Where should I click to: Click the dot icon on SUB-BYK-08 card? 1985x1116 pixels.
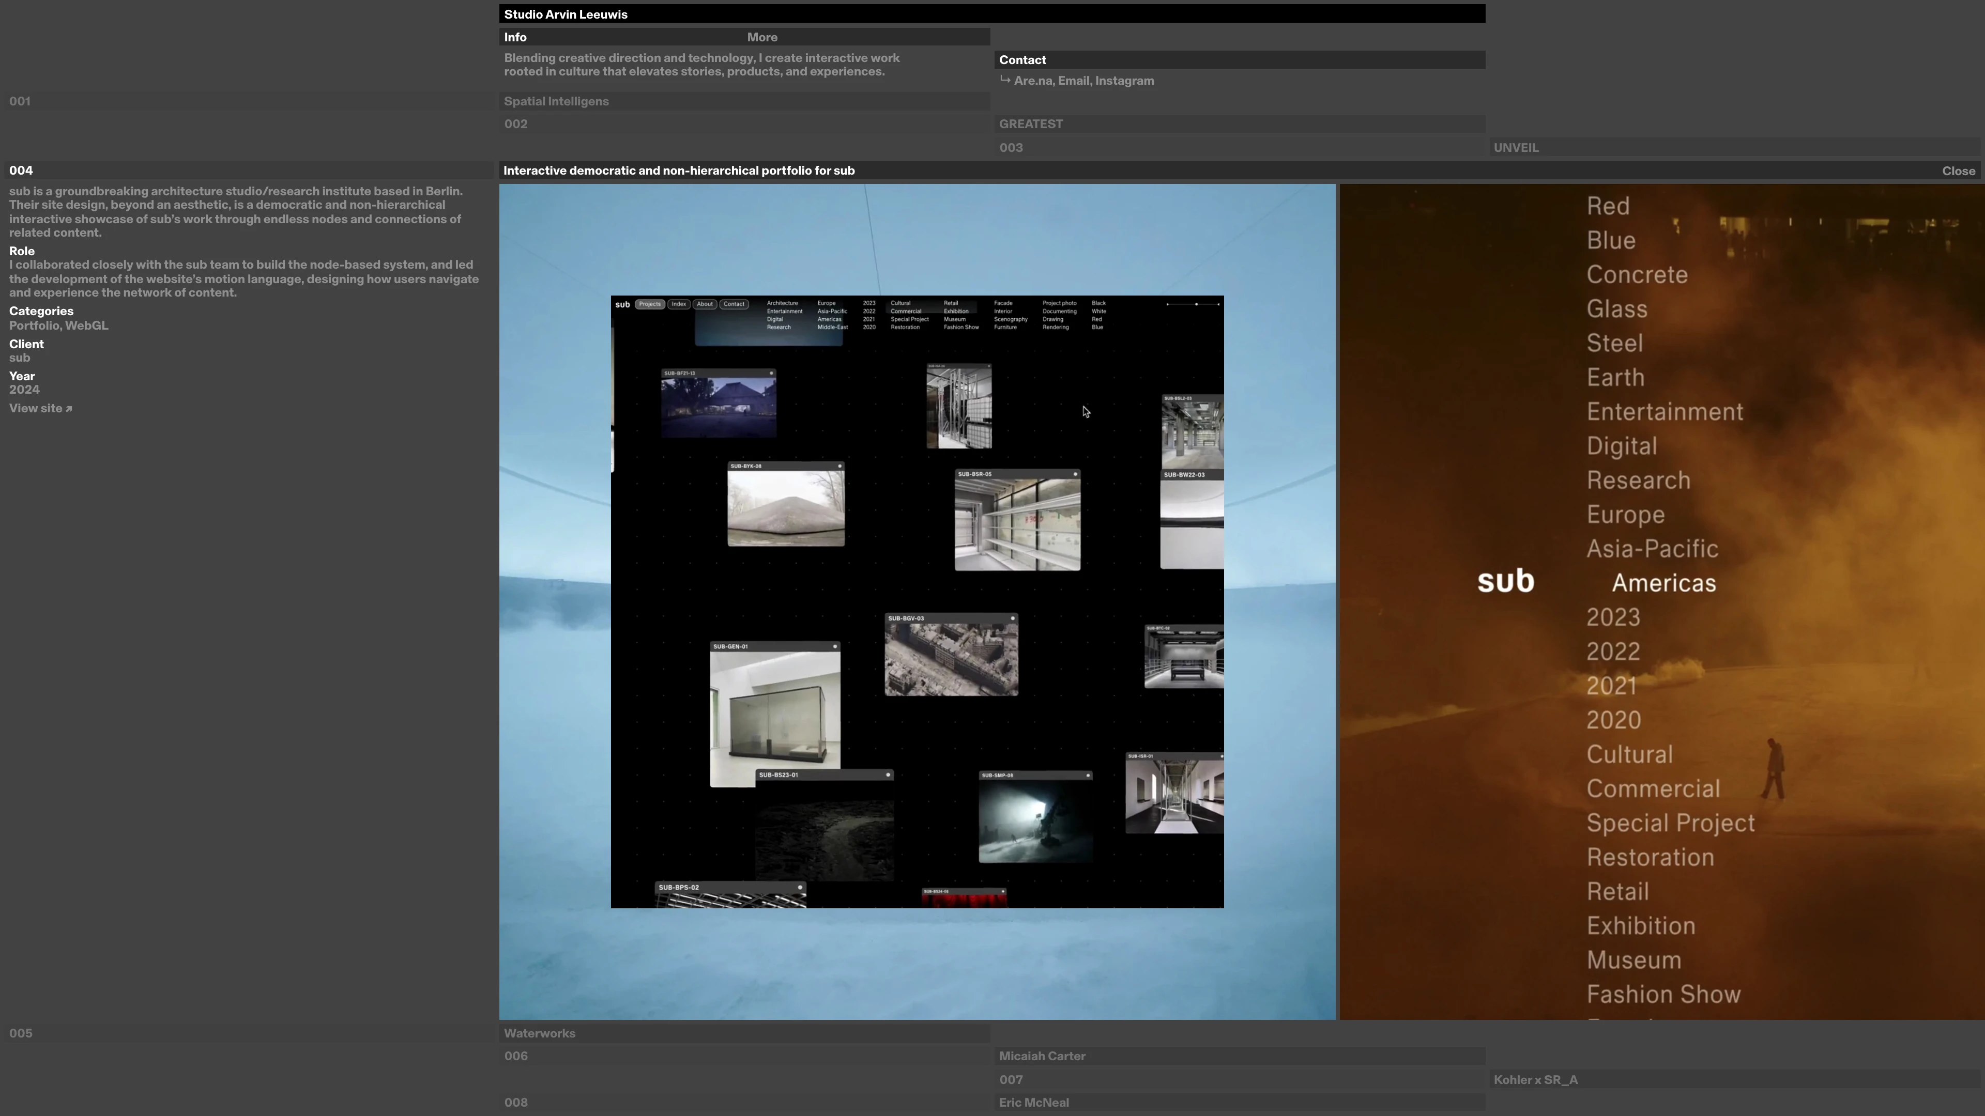[x=840, y=466]
